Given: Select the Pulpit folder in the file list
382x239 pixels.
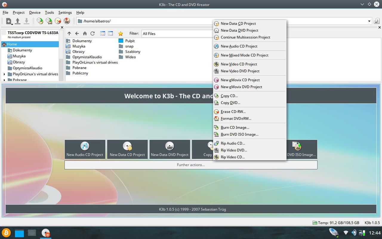Looking at the screenshot, I should 127,41.
